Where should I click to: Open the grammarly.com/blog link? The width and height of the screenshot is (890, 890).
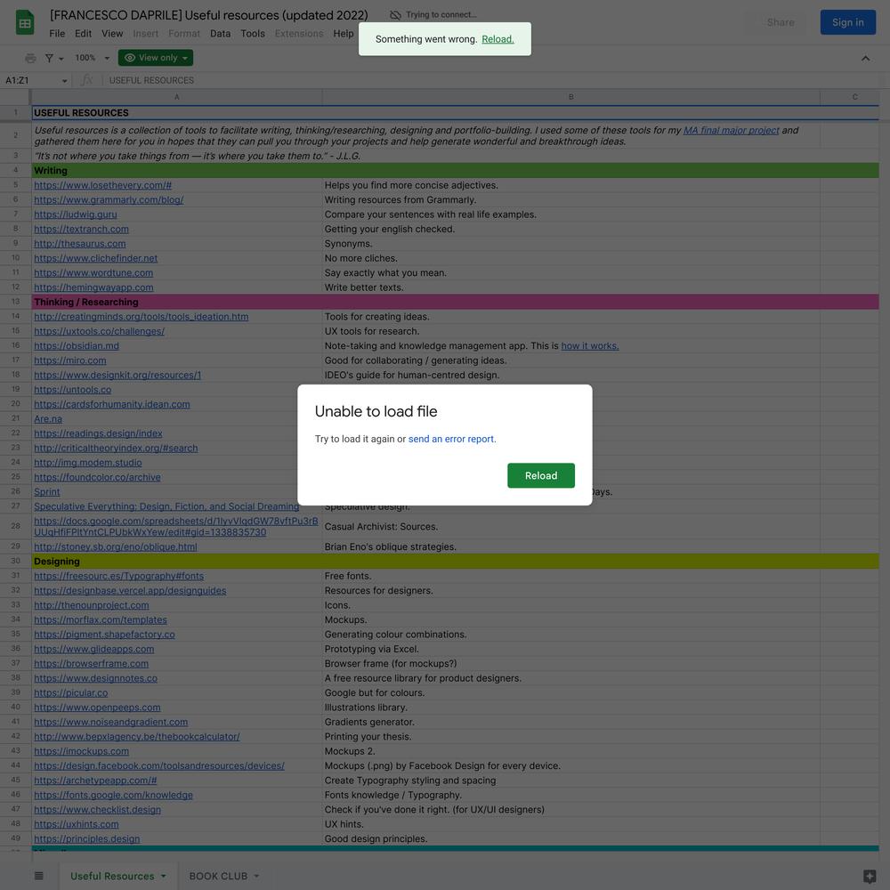click(109, 199)
